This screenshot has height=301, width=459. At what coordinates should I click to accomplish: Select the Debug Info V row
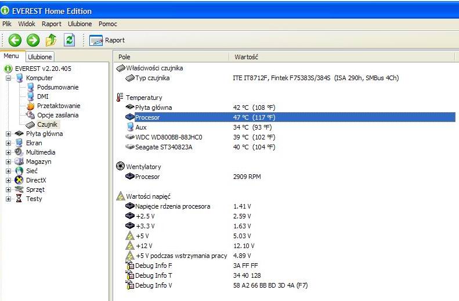tap(285, 285)
